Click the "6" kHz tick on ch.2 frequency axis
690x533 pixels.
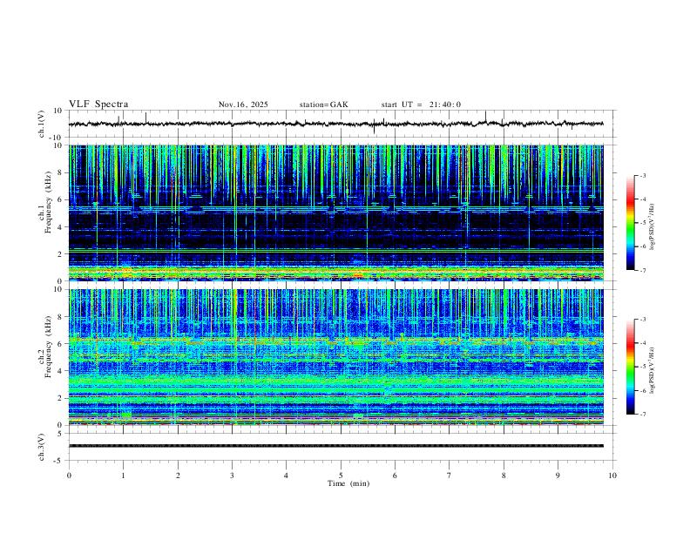61,344
